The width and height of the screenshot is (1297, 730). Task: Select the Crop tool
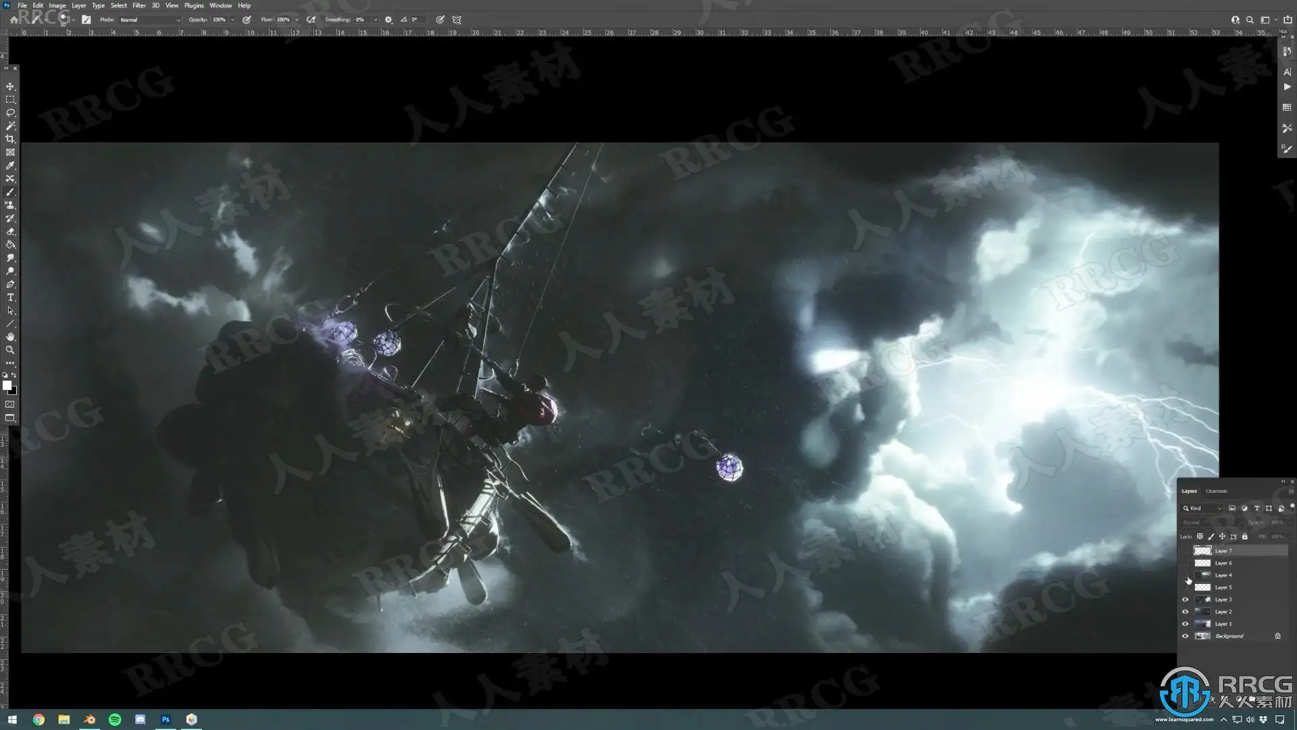coord(10,139)
